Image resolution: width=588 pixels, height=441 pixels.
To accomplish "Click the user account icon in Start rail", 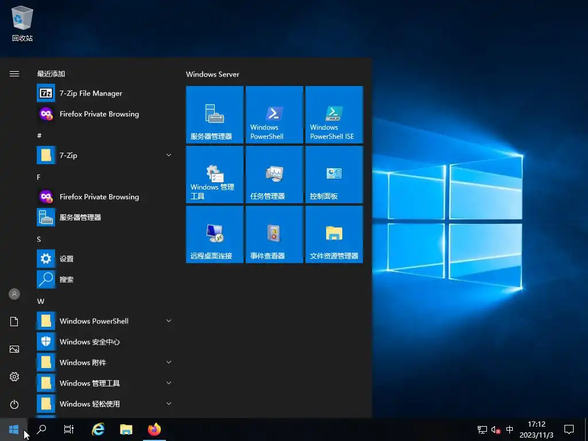I will click(x=14, y=294).
